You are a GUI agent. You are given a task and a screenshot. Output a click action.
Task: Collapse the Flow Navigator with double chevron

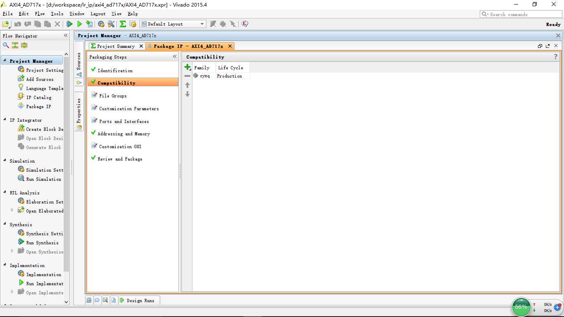click(66, 36)
